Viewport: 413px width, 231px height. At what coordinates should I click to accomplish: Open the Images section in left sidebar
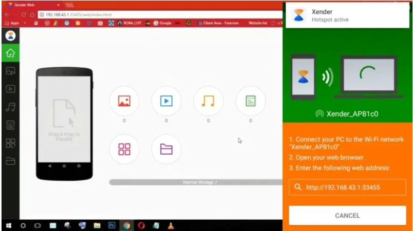point(10,71)
